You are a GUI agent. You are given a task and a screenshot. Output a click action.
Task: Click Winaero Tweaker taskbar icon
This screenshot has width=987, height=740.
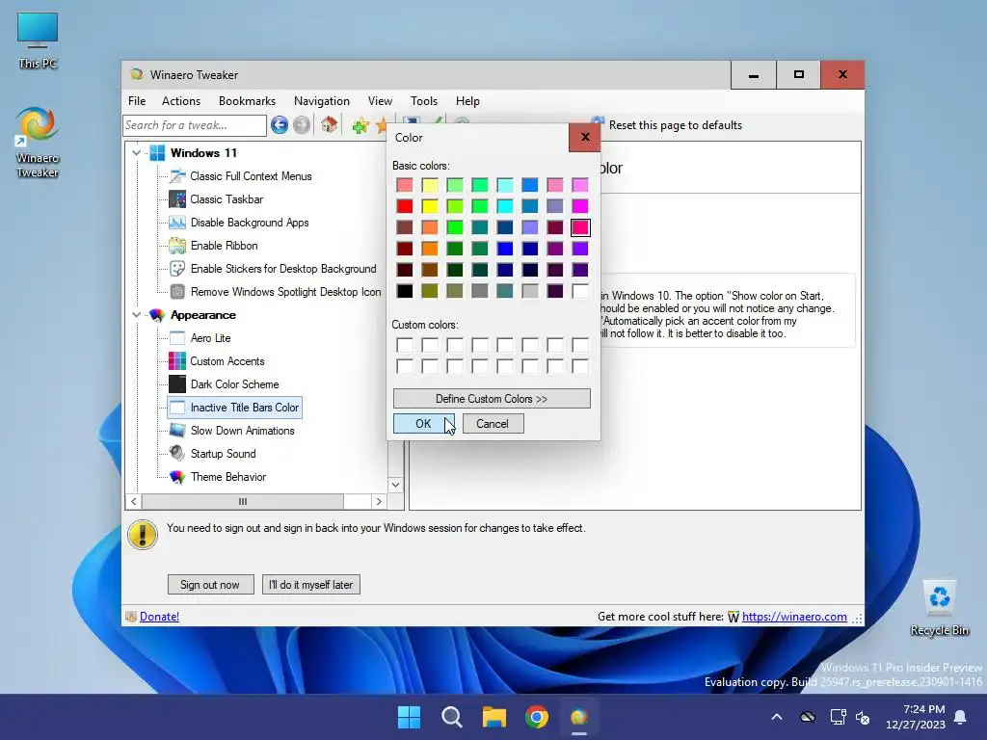579,717
